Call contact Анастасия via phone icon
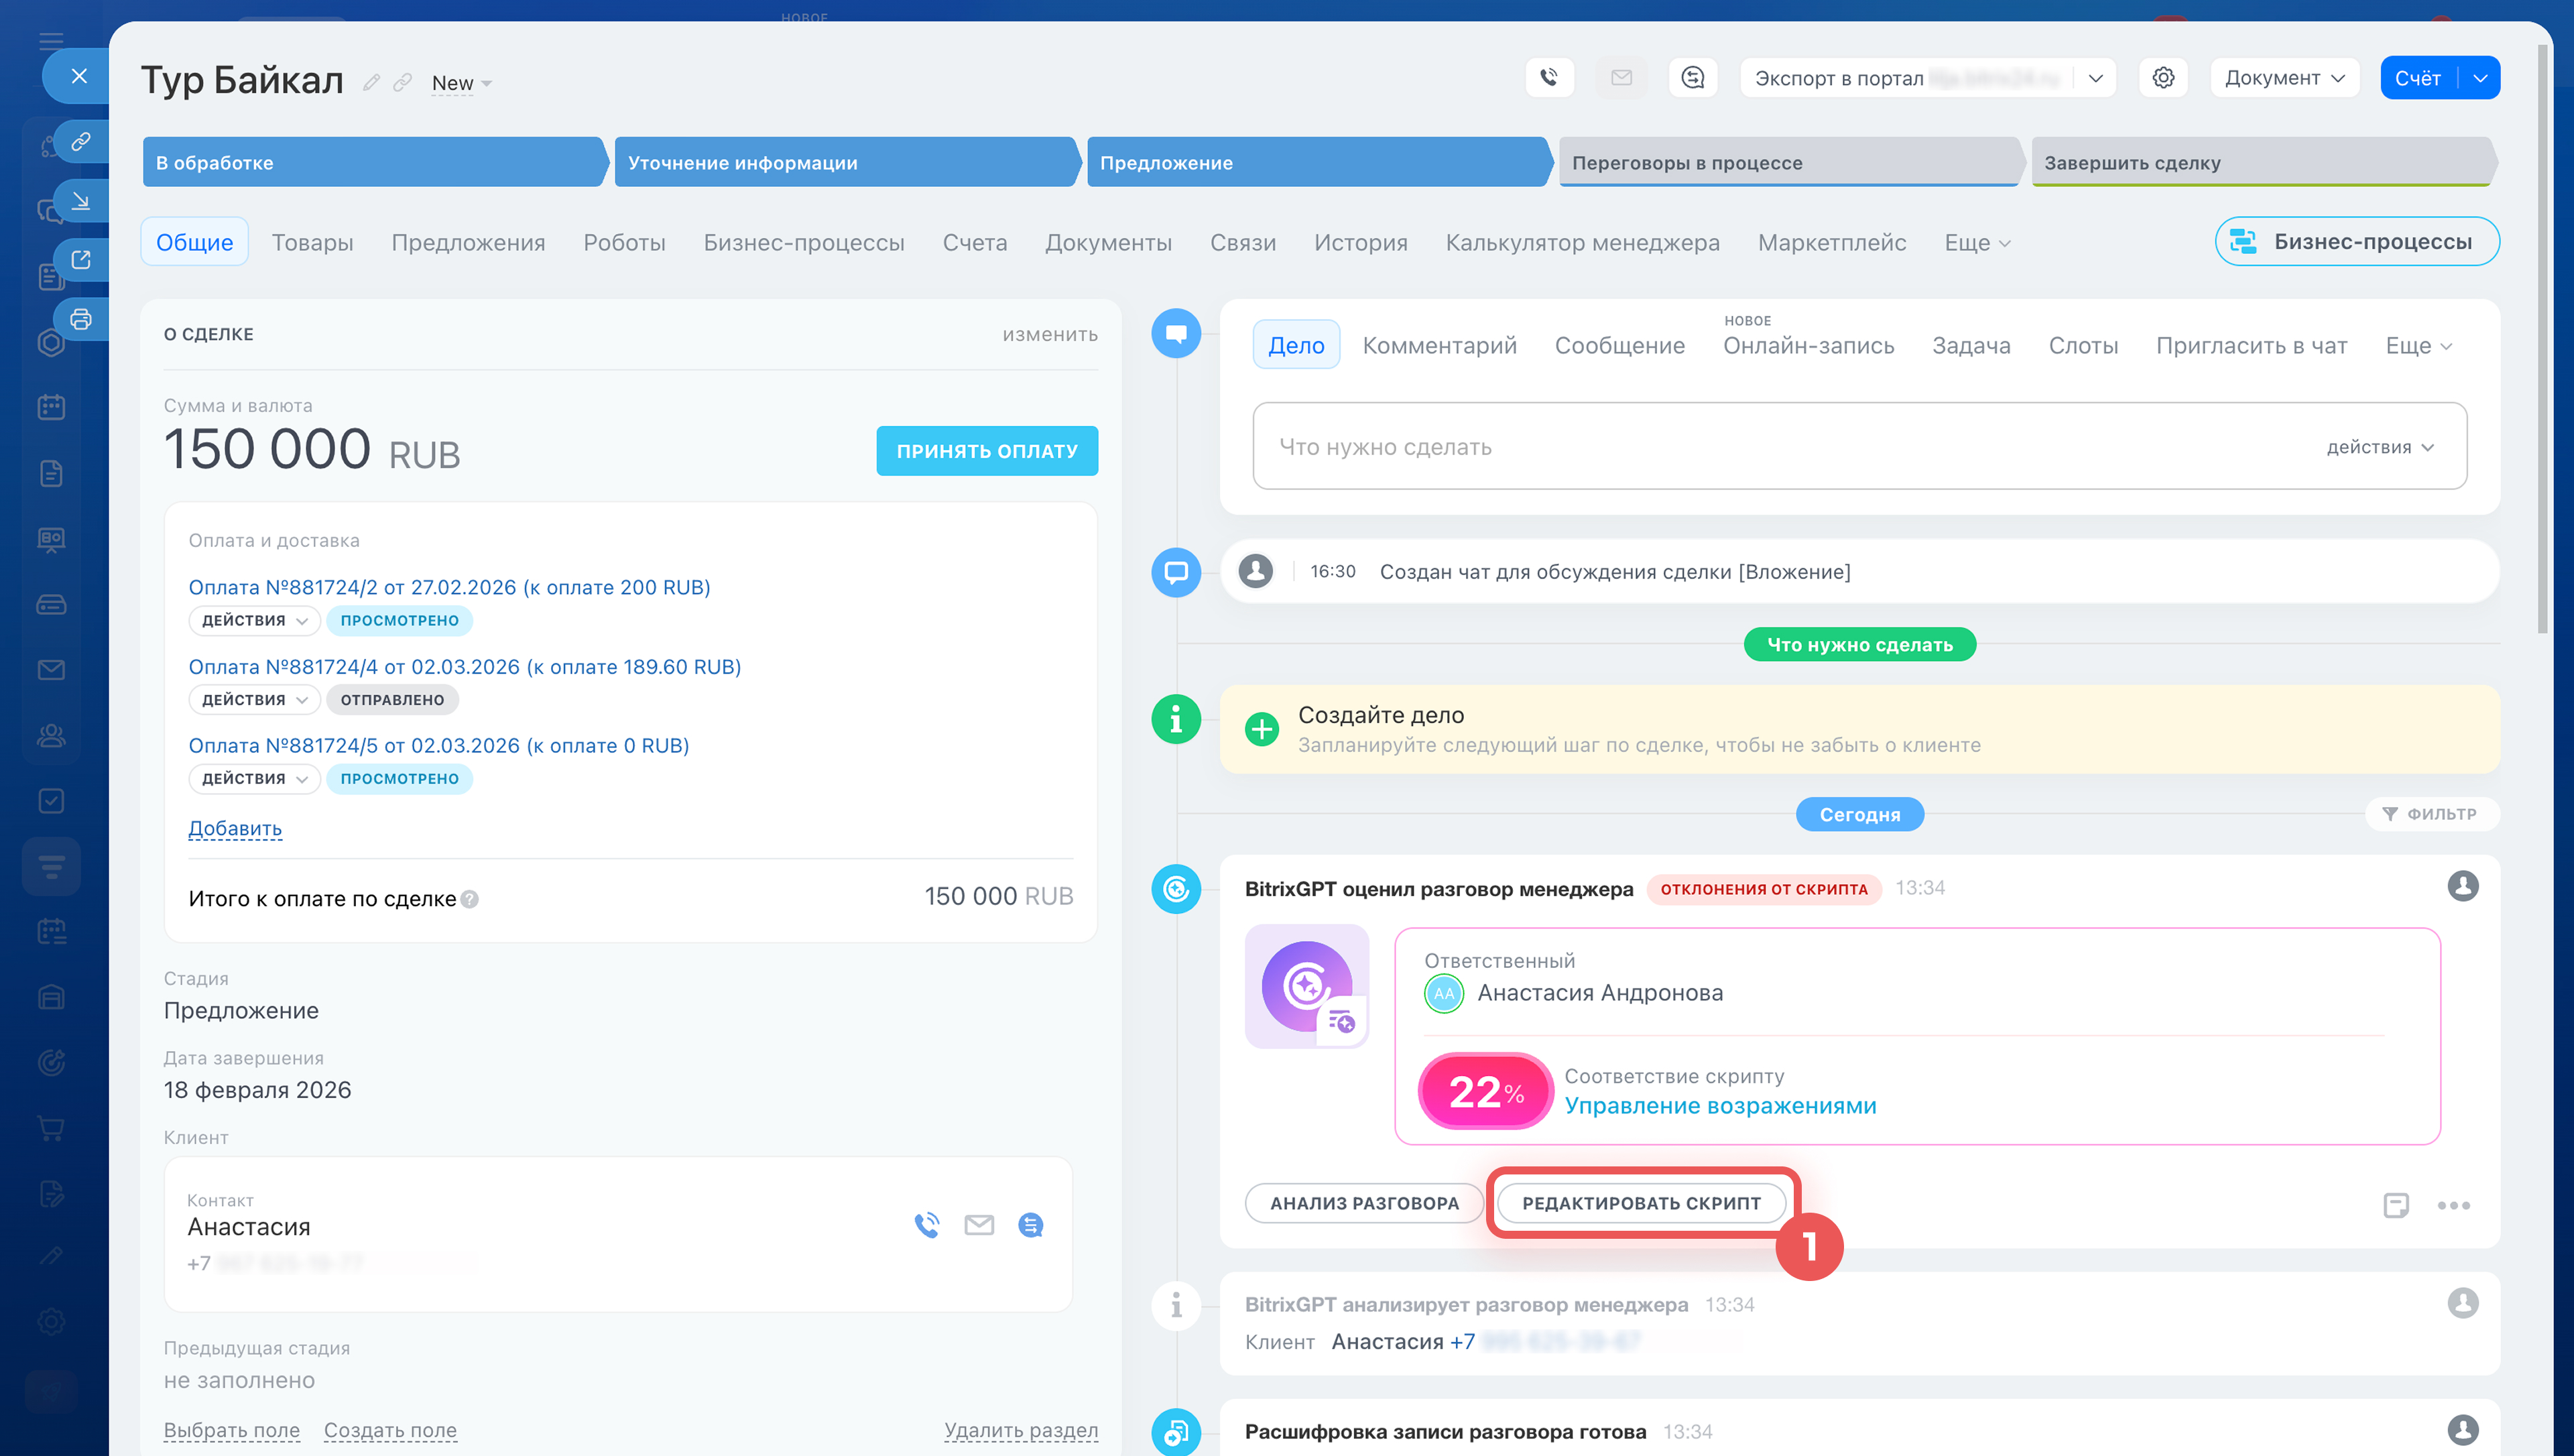The height and width of the screenshot is (1456, 2574). click(x=926, y=1225)
